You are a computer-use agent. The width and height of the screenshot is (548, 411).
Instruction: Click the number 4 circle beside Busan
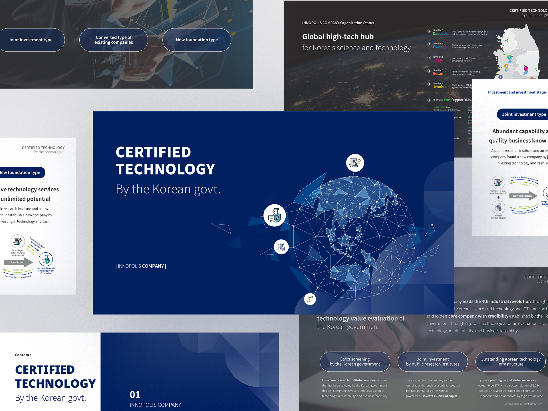[429, 71]
